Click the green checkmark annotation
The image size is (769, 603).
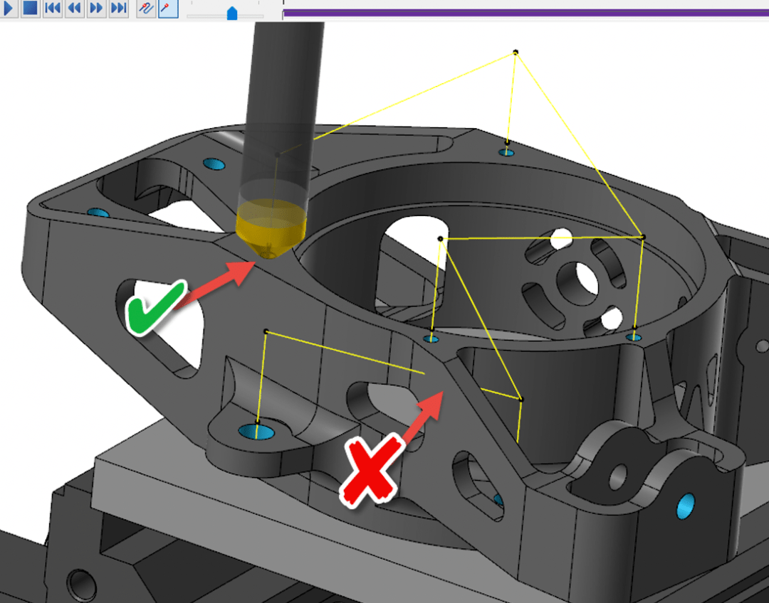pyautogui.click(x=155, y=308)
